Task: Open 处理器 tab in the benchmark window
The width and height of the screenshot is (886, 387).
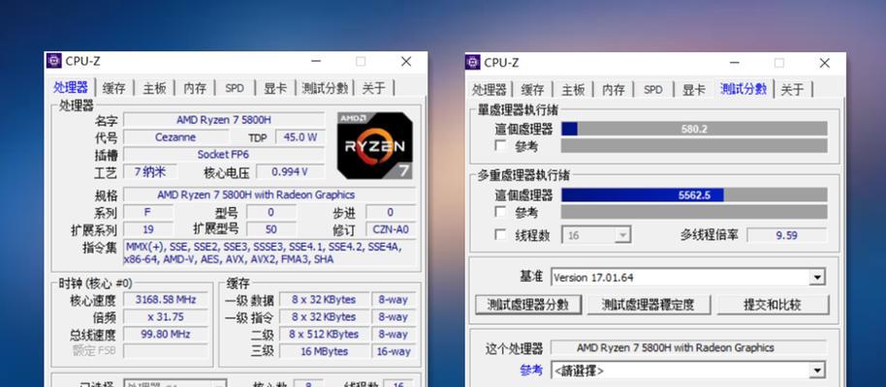Action: coord(489,90)
